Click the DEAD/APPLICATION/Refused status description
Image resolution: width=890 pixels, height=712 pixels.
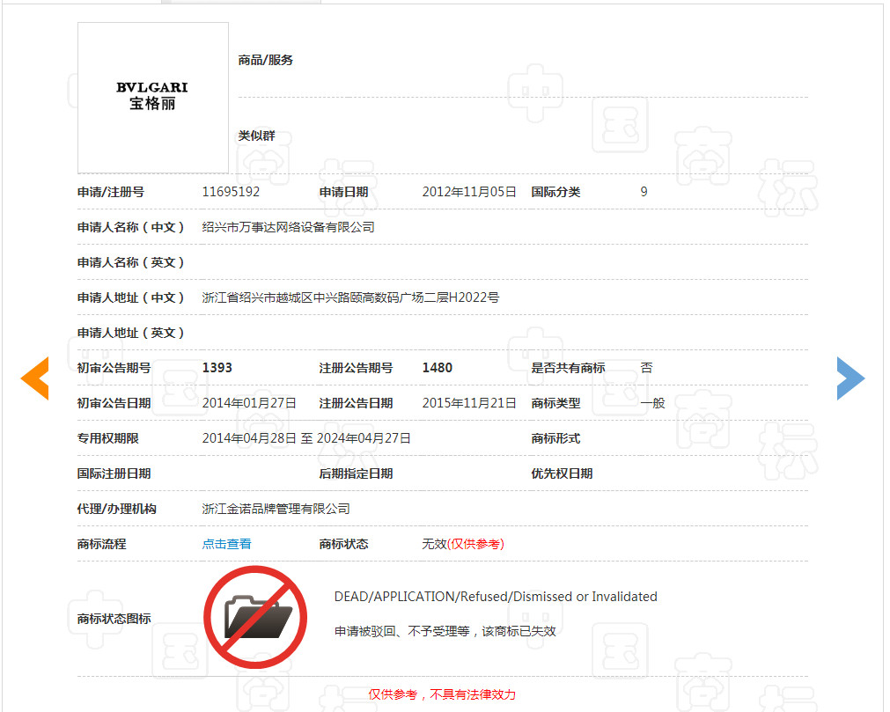pos(494,596)
